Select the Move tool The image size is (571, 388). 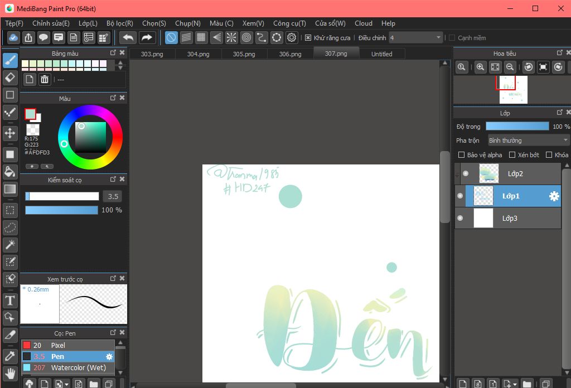click(10, 133)
